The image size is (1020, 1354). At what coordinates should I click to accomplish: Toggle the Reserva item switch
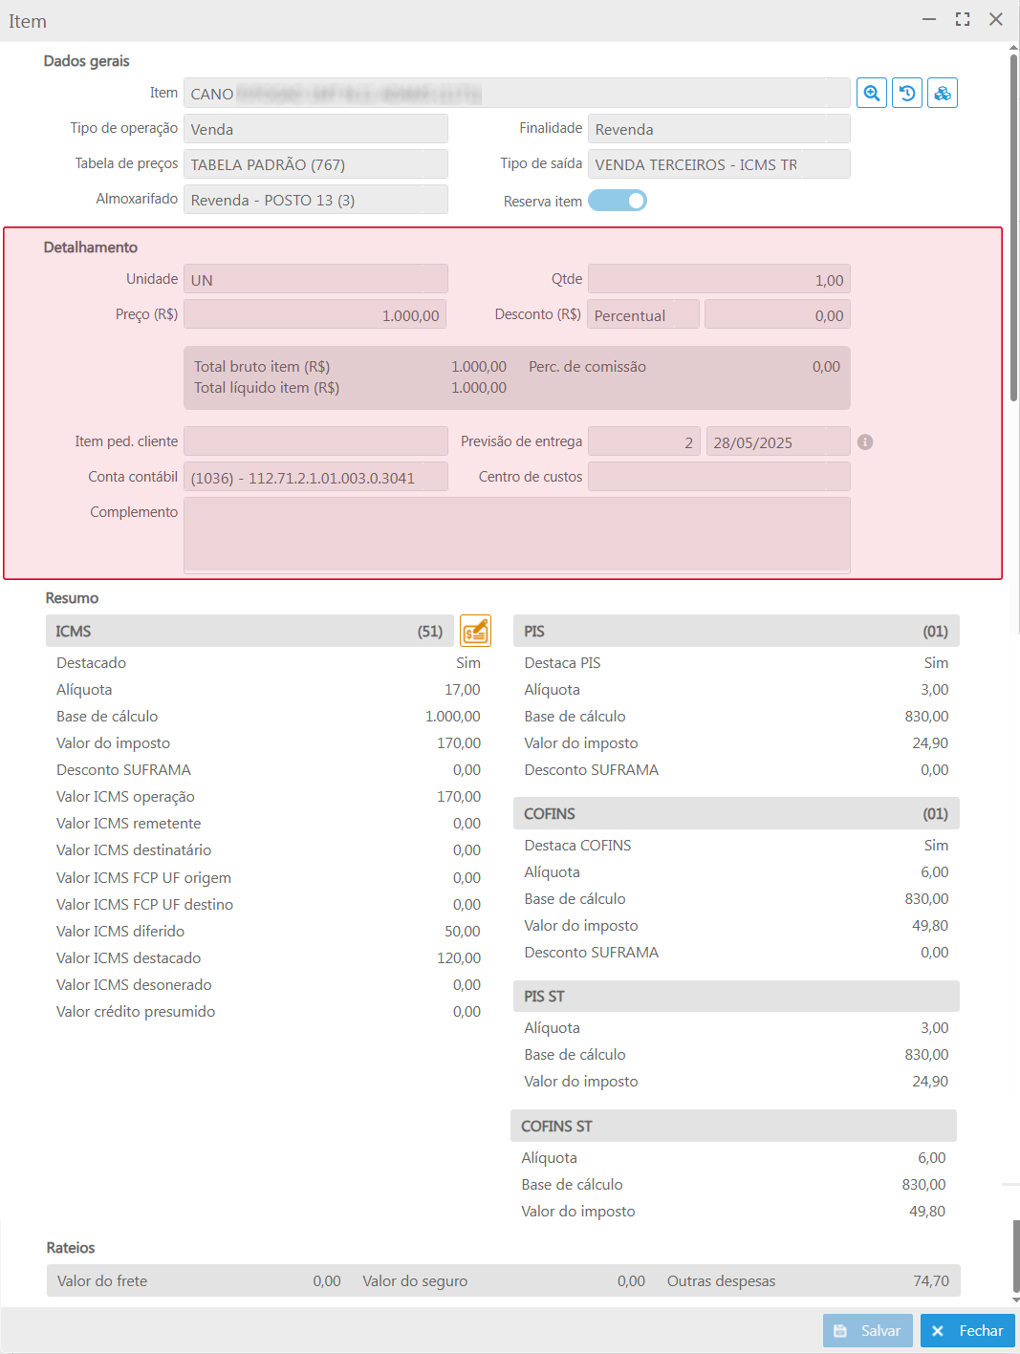coord(618,201)
